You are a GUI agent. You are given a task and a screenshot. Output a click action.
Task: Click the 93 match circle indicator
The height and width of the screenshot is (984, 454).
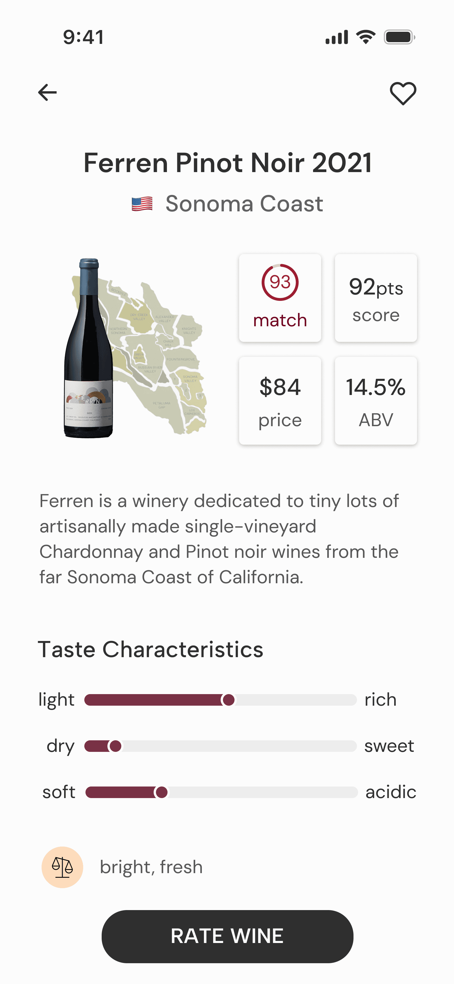pyautogui.click(x=280, y=283)
